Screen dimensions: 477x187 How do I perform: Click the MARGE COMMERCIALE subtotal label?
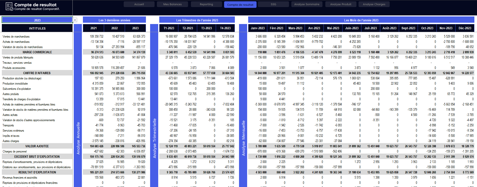(37, 52)
